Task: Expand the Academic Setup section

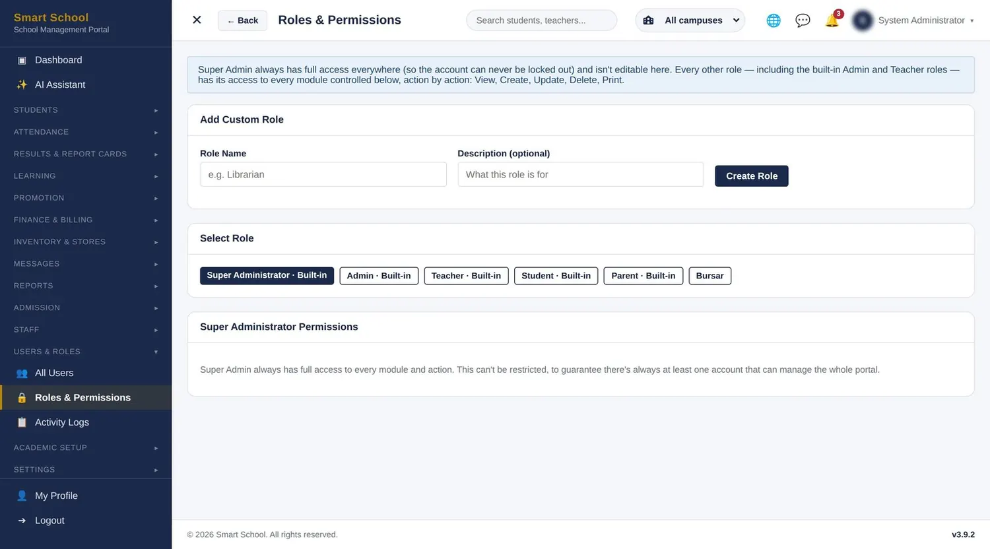Action: point(86,447)
